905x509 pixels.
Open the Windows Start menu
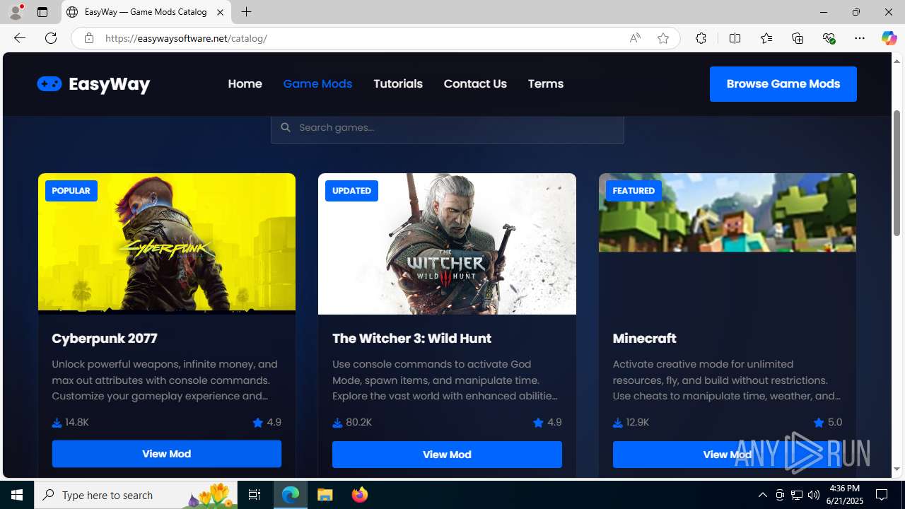pos(17,495)
